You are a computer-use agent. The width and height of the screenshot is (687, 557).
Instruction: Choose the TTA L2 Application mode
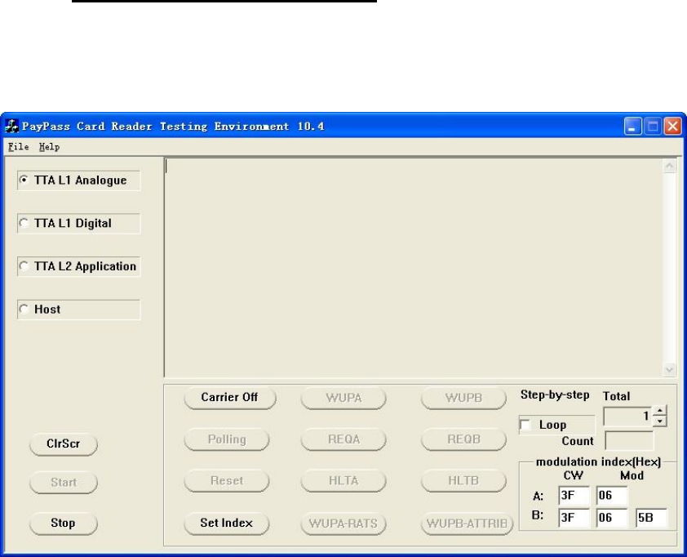click(79, 266)
